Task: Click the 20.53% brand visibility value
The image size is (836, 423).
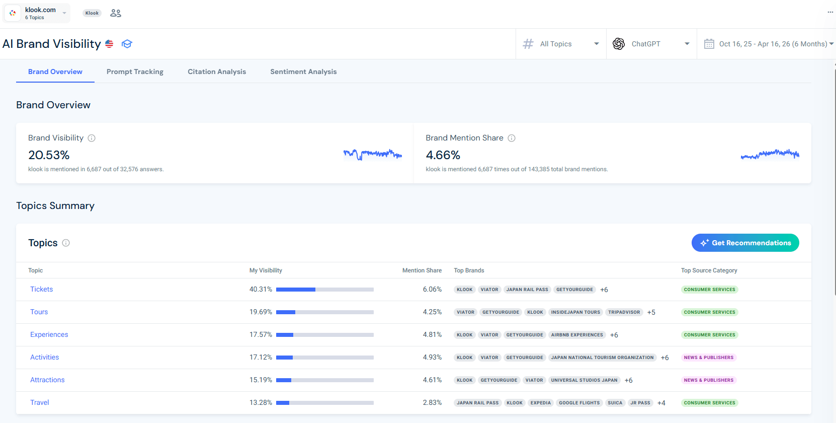Action: [x=49, y=155]
